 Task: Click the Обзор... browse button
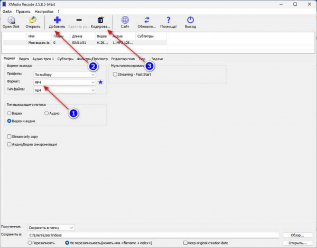pos(297,235)
